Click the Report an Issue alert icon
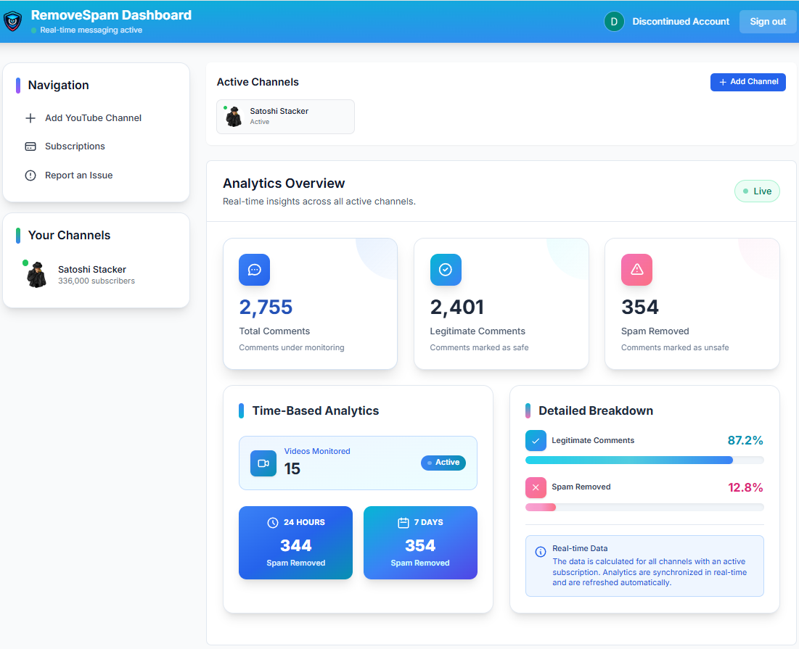This screenshot has height=649, width=799. pos(30,175)
